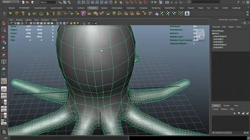The image size is (250, 140).
Task: Click the purple cube shelf icon
Action: 83,13
